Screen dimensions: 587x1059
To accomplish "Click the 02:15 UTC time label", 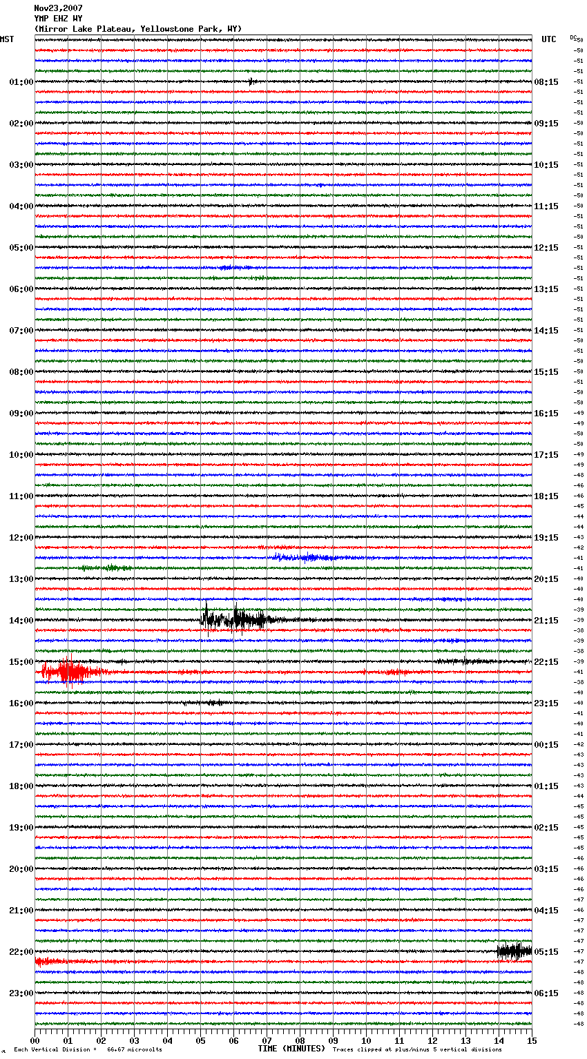I will tap(546, 828).
